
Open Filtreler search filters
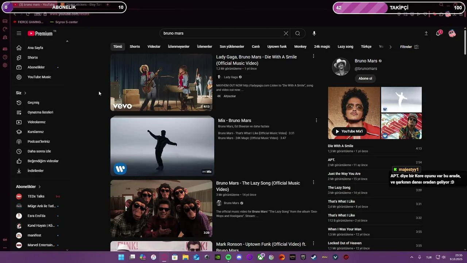[x=409, y=47]
